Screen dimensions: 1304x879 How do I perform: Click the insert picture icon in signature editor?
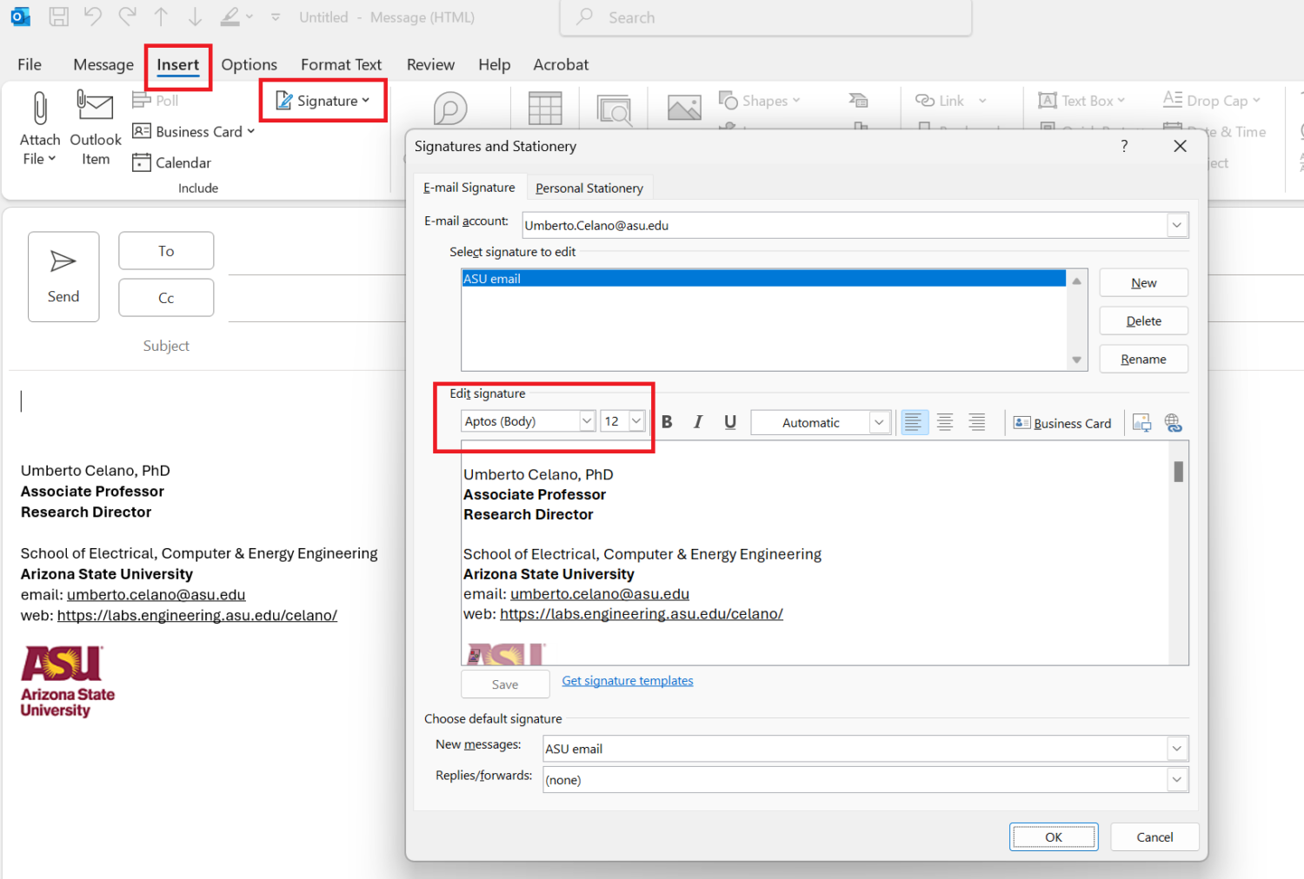point(1141,423)
